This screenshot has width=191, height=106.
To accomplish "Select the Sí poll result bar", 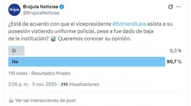I will point(16,51).
